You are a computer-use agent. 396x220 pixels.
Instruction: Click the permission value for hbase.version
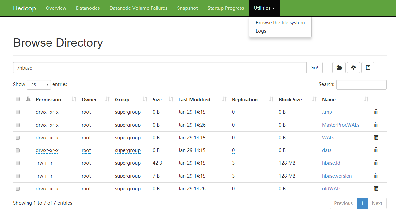point(46,176)
